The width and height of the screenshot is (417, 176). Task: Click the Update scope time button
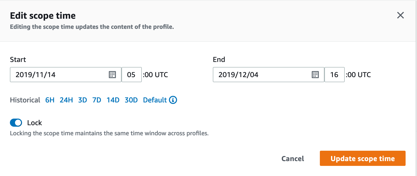[x=363, y=158]
